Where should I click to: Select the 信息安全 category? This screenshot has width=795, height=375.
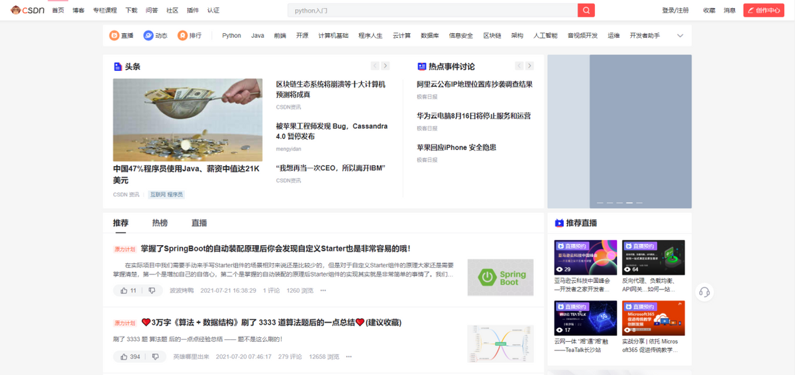click(x=461, y=36)
